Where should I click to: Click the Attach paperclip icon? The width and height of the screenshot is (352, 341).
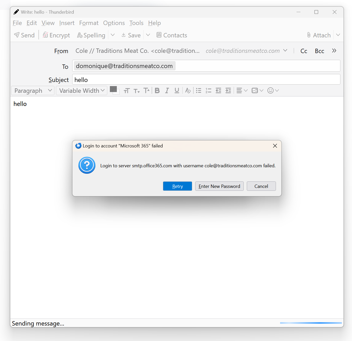309,35
